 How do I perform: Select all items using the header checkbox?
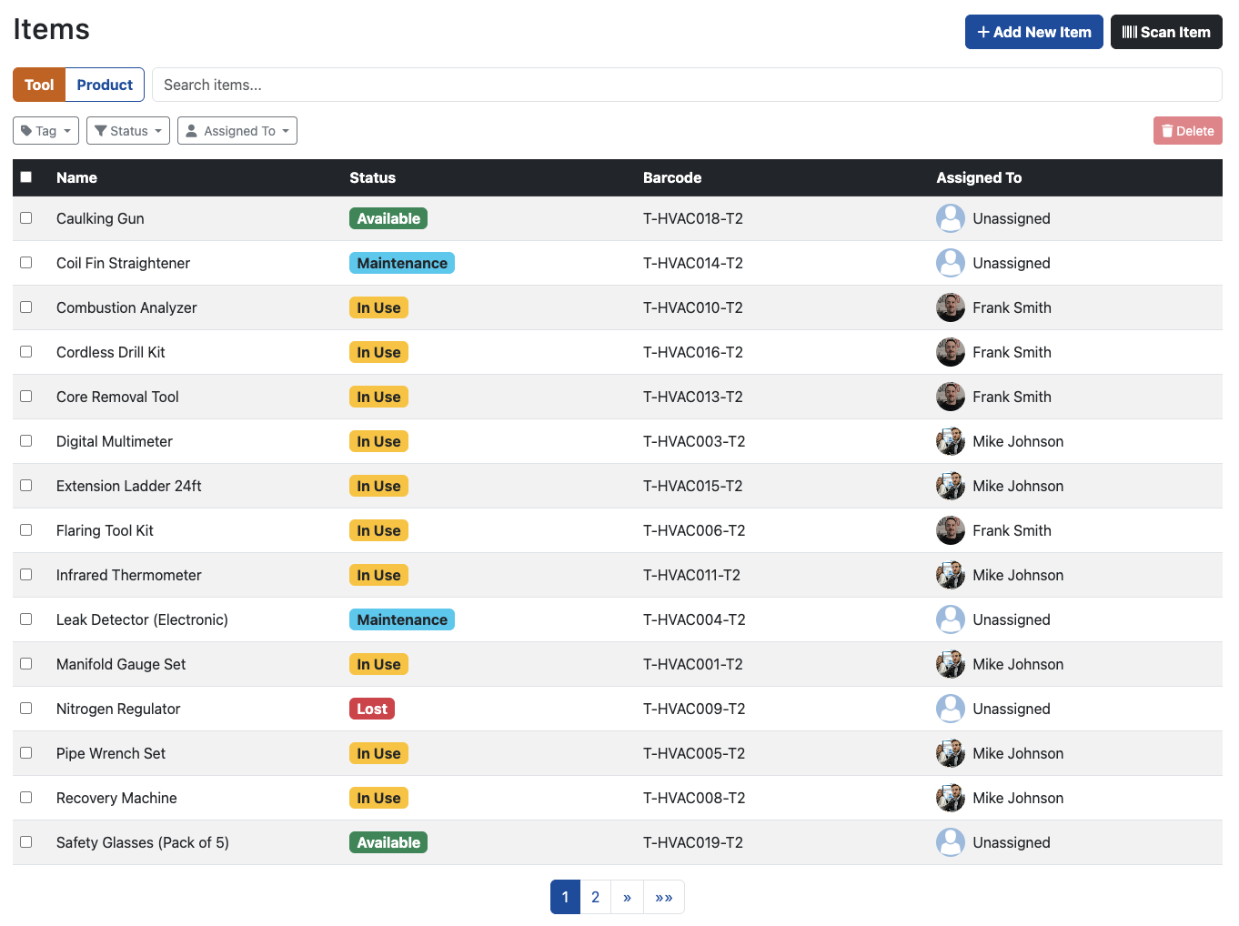pyautogui.click(x=25, y=176)
